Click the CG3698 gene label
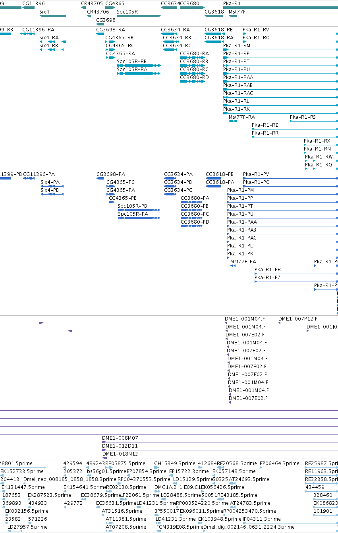 (x=106, y=20)
